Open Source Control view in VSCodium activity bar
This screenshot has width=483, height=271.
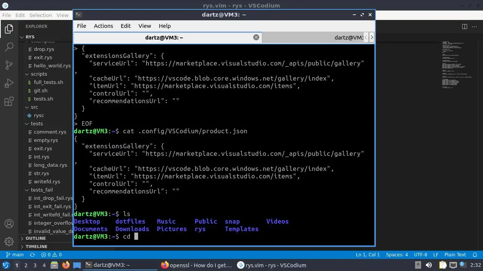(9, 65)
